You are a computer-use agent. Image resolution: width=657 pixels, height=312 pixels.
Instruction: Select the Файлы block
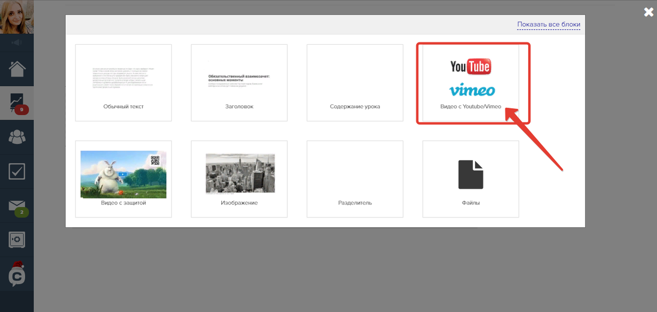coord(471,179)
